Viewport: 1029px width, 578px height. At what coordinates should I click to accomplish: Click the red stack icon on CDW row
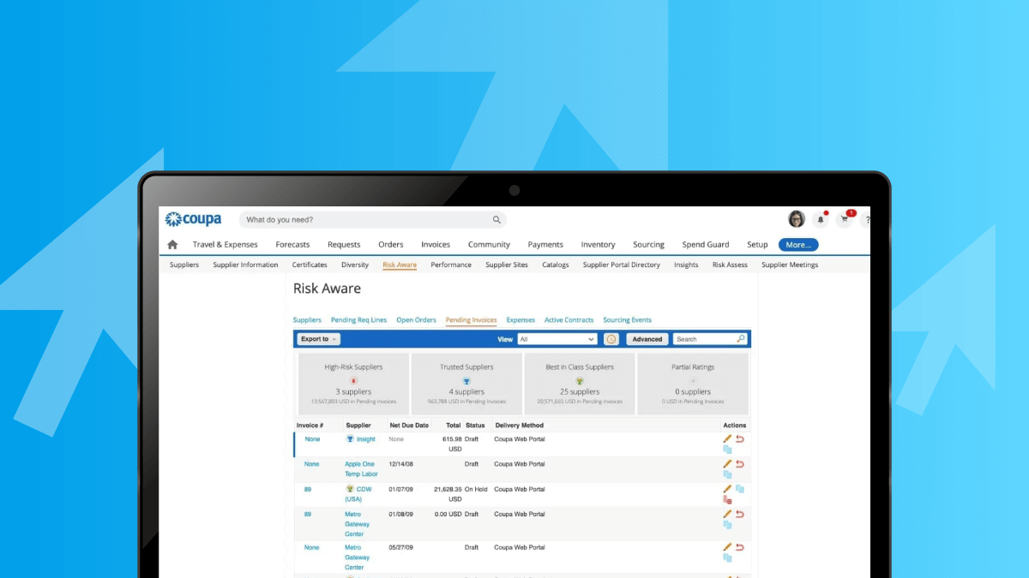tap(727, 499)
